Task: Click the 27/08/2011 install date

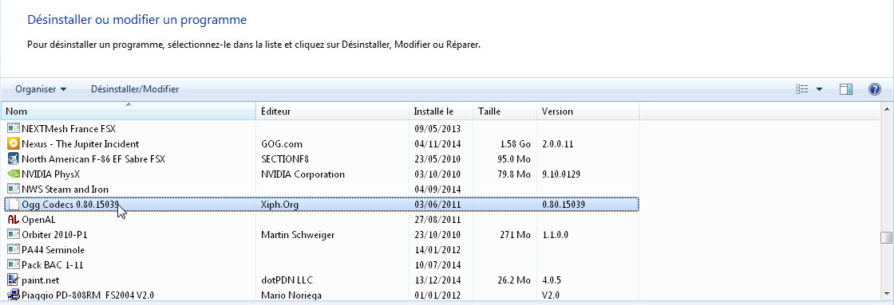Action: coord(437,219)
